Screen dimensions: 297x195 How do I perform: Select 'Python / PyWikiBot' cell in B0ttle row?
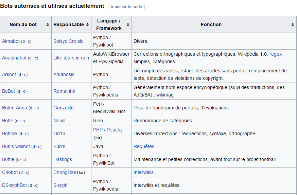pos(111,159)
